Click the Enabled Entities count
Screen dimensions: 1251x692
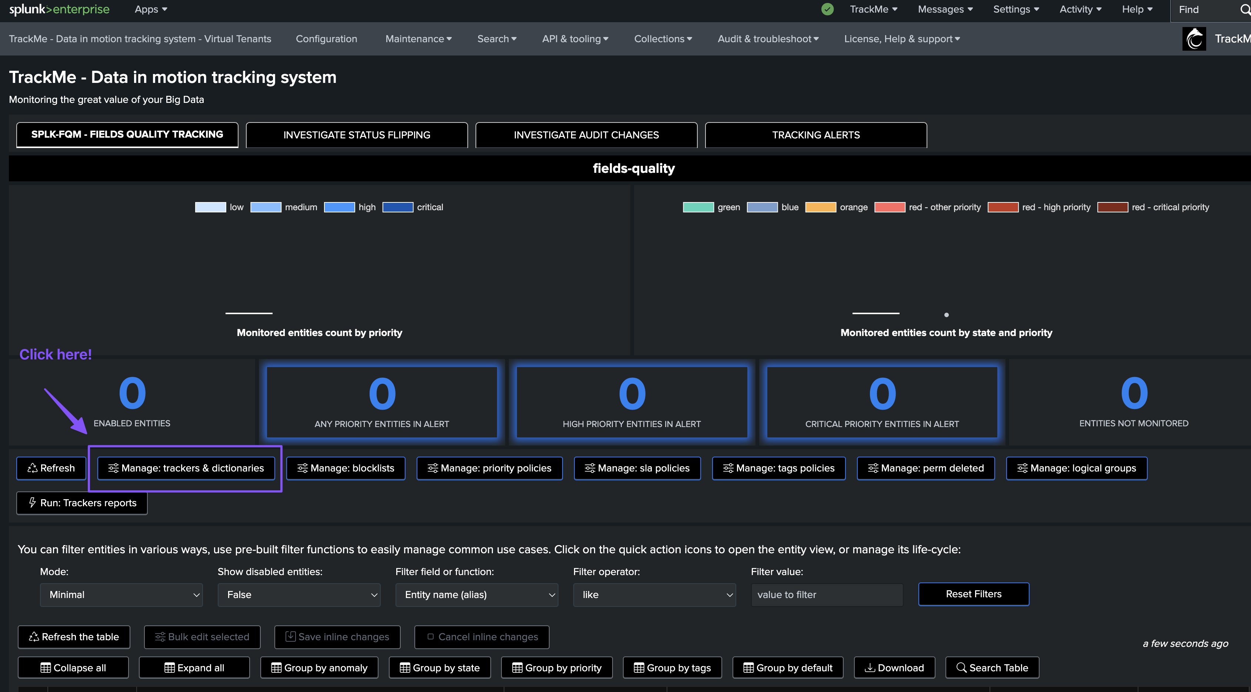(x=132, y=393)
